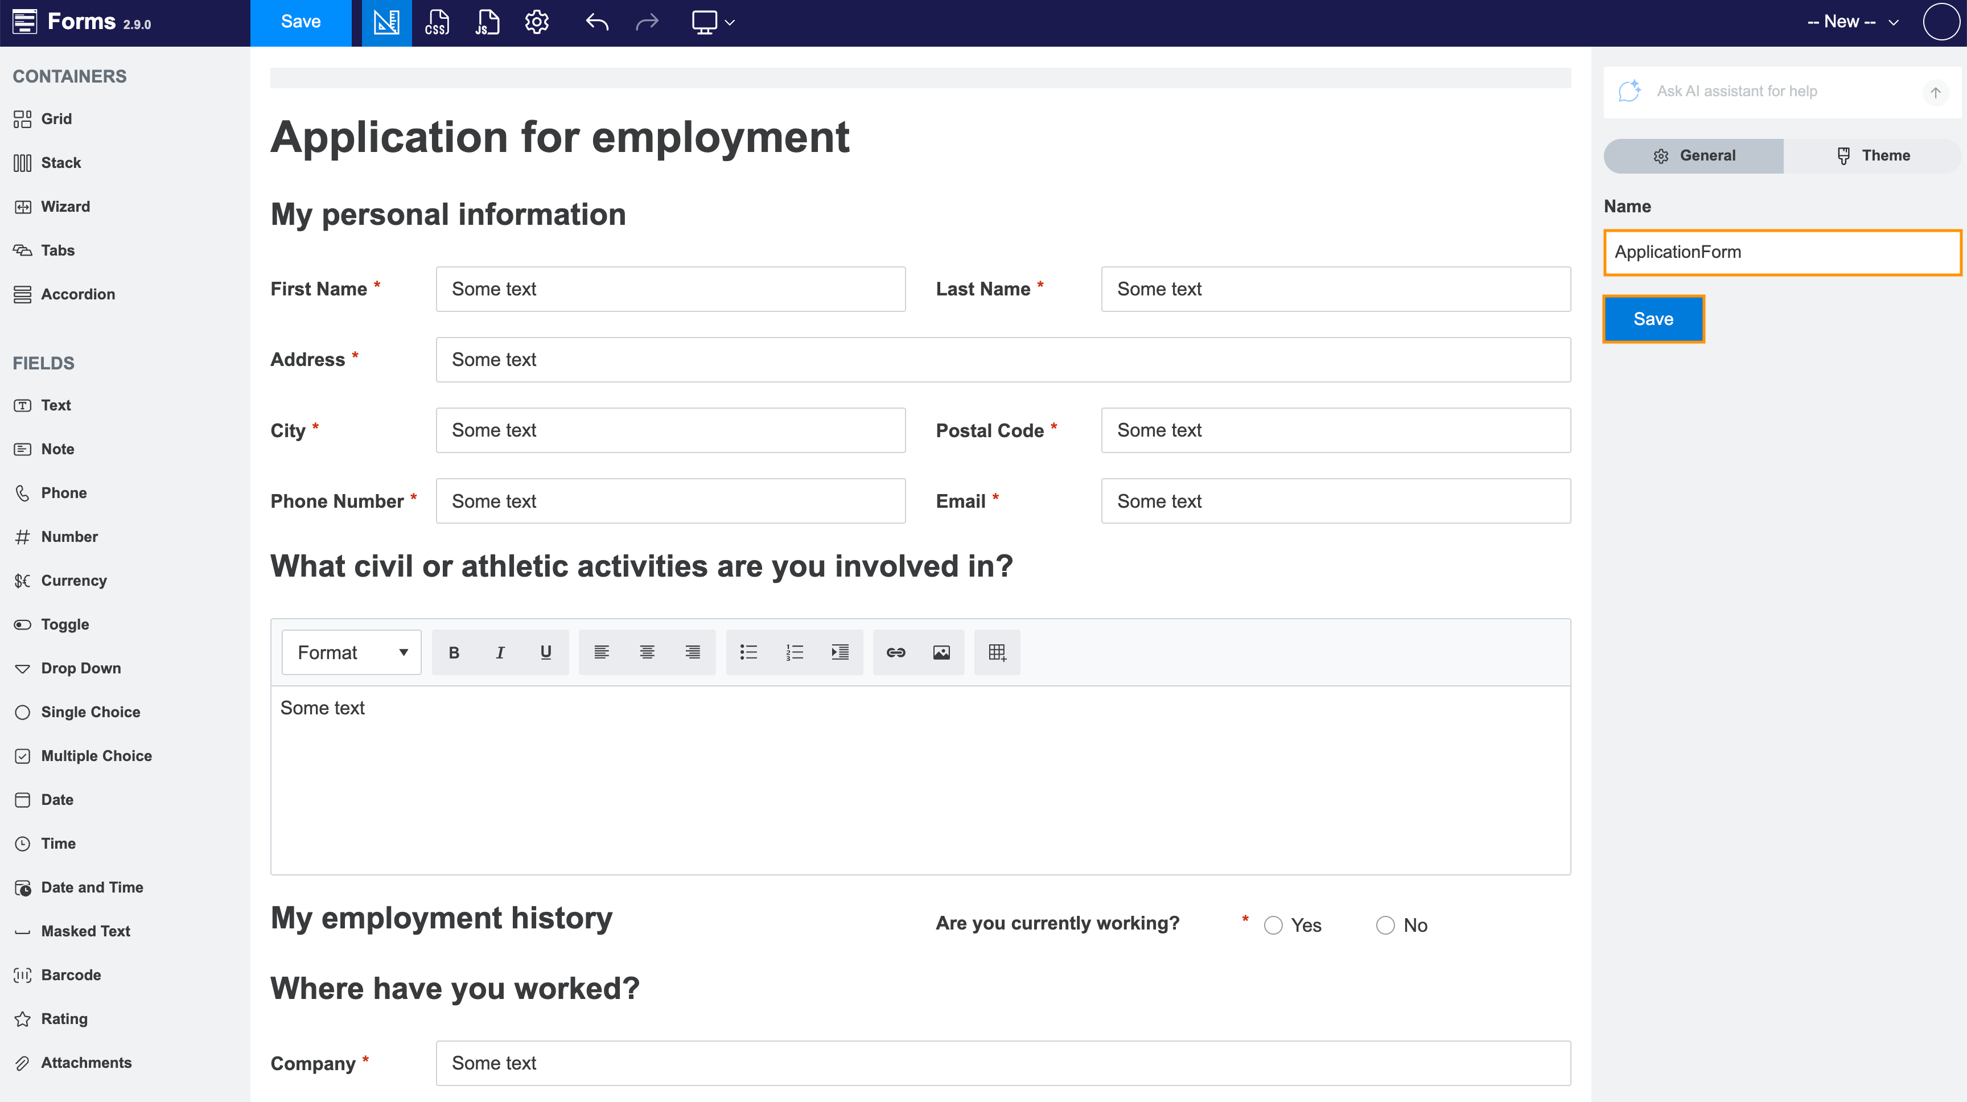Screen dimensions: 1967x1102
Task: Pick the Currency field type
Action: [60, 581]
